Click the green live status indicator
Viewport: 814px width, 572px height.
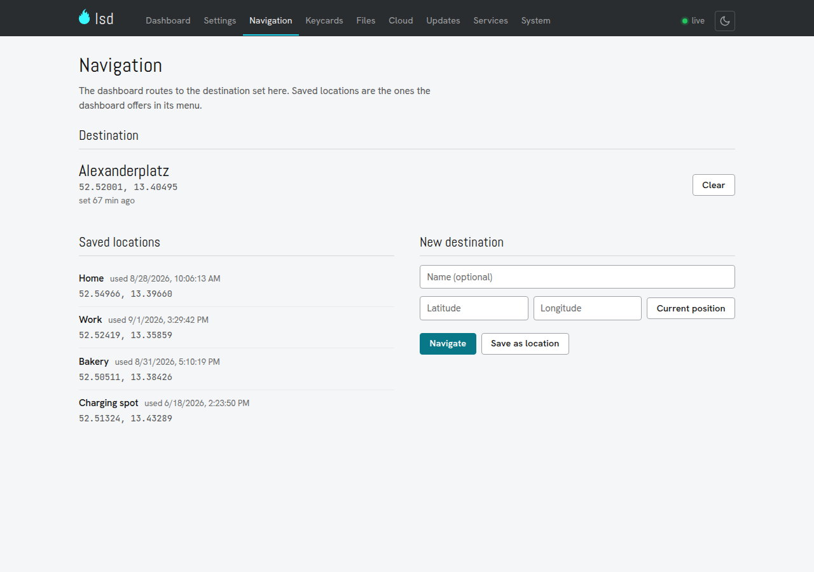point(693,21)
